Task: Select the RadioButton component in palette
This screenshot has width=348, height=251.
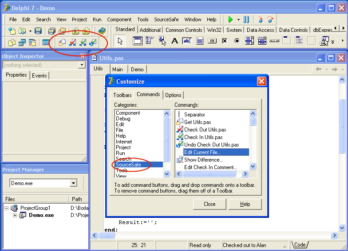Action: tap(237, 41)
